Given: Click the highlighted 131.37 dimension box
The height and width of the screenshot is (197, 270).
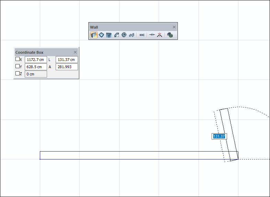Looking at the screenshot, I should coord(219,136).
